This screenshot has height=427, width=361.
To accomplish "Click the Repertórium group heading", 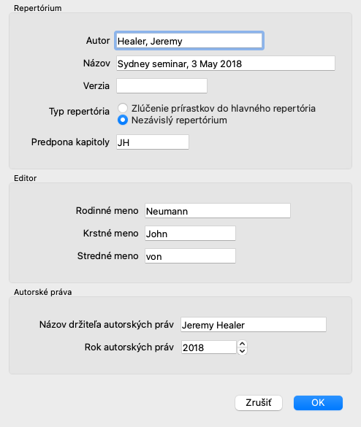I will (x=37, y=8).
